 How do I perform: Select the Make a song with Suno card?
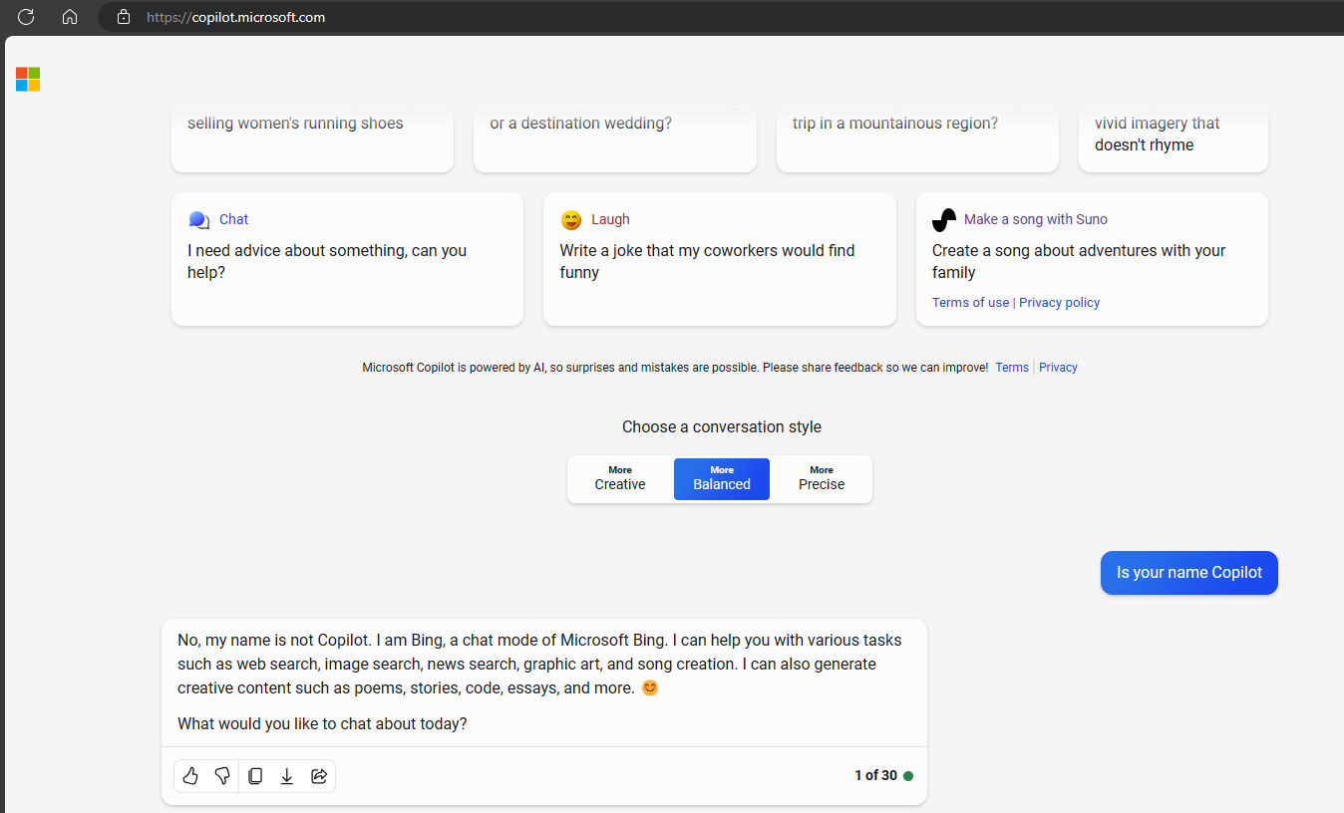click(x=1092, y=259)
